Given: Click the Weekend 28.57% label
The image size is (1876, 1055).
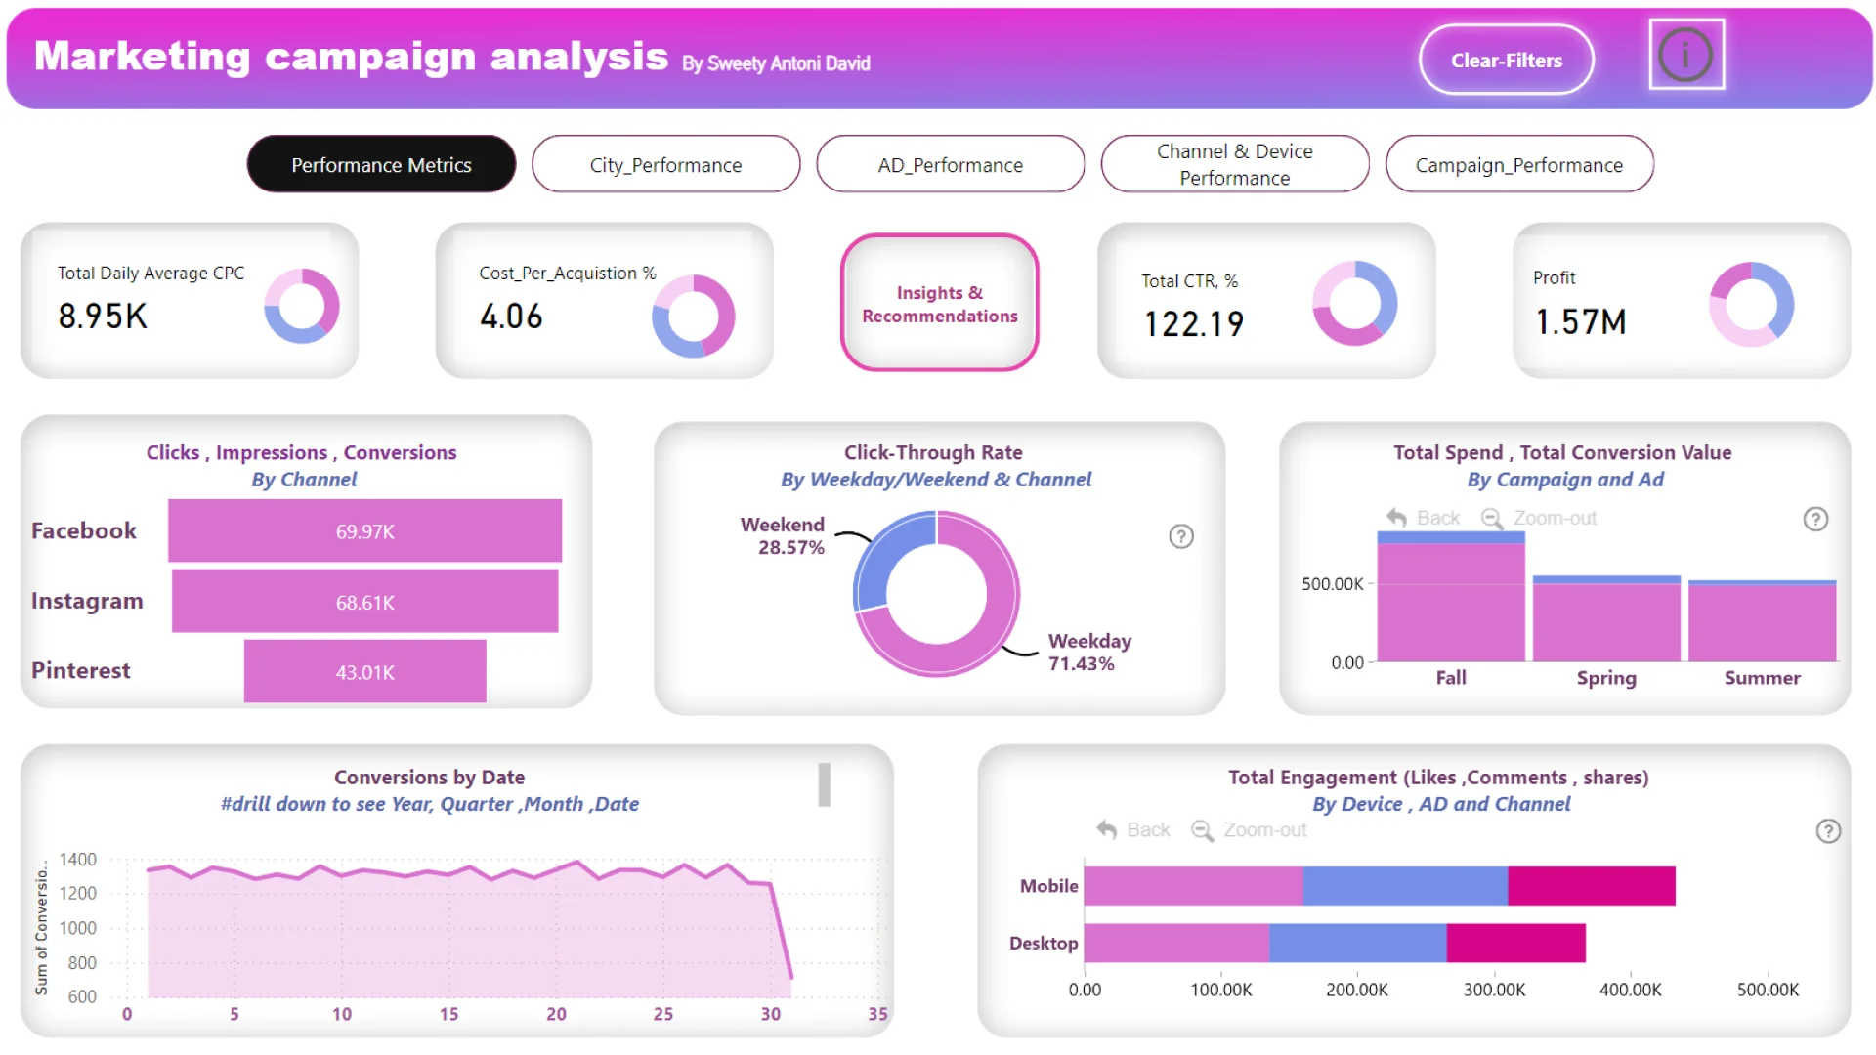Looking at the screenshot, I should 783,535.
